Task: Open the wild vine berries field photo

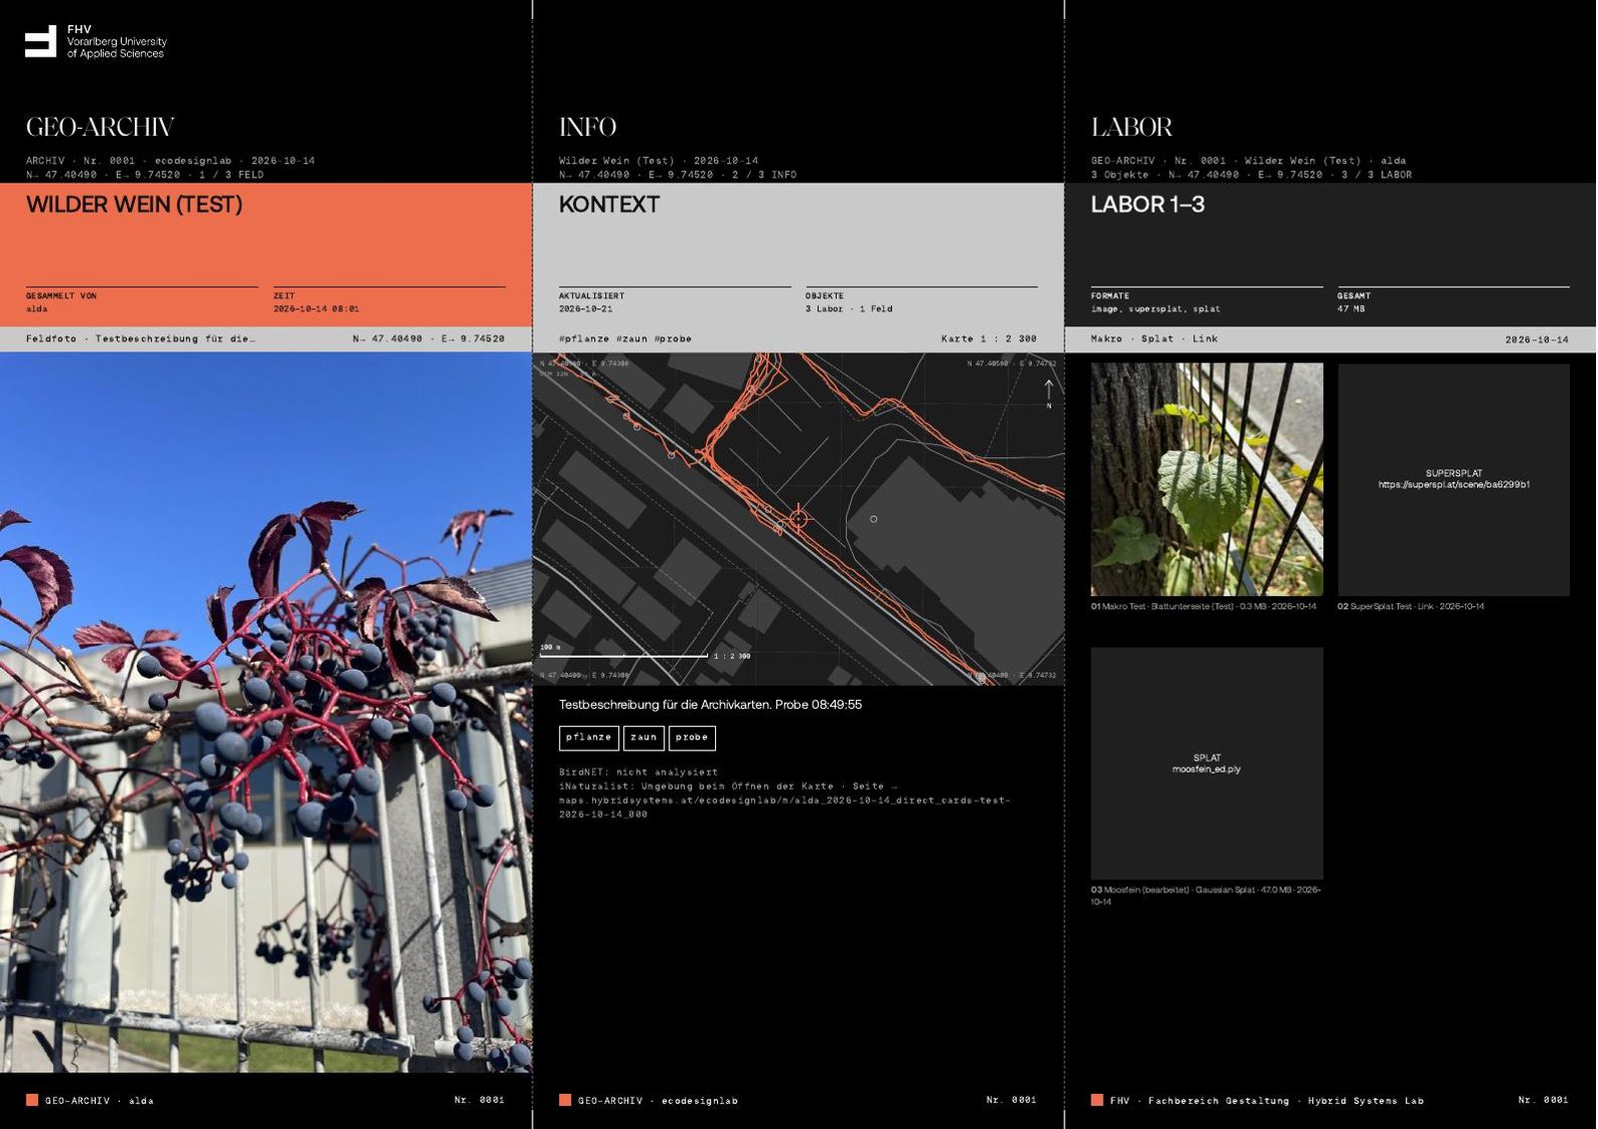Action: pyautogui.click(x=266, y=713)
